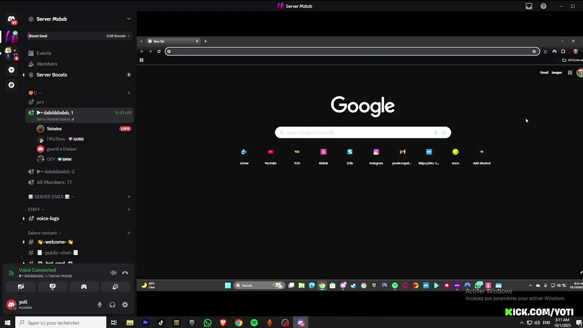Screen dimensions: 583x328
Task: Open Windows Start menu
Action: [7, 323]
